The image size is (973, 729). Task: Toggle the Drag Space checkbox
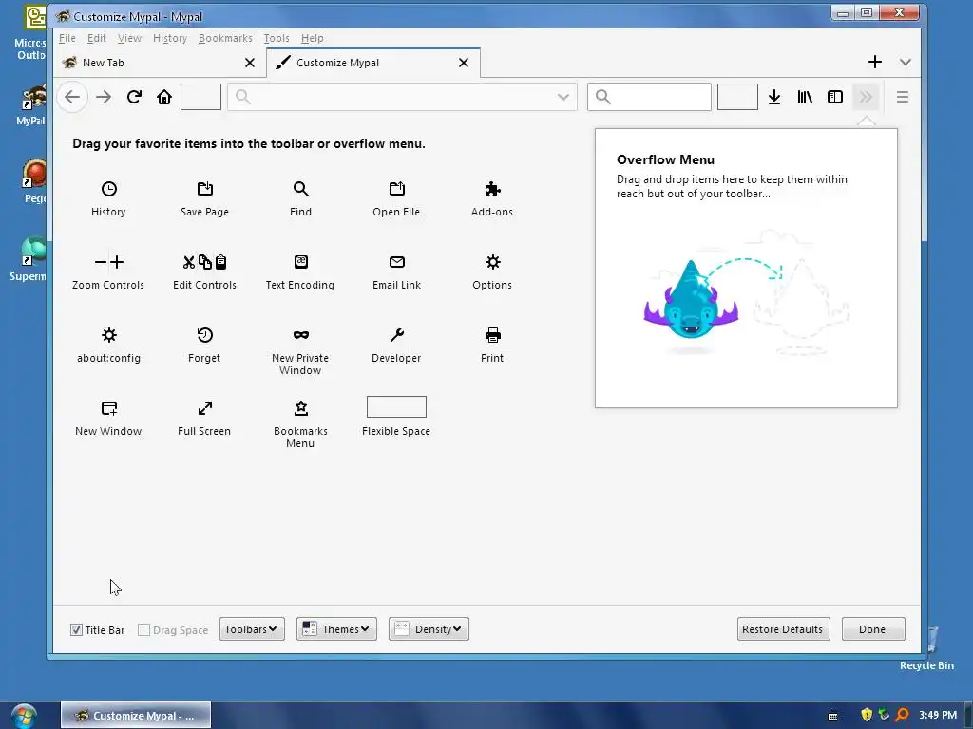click(x=143, y=630)
